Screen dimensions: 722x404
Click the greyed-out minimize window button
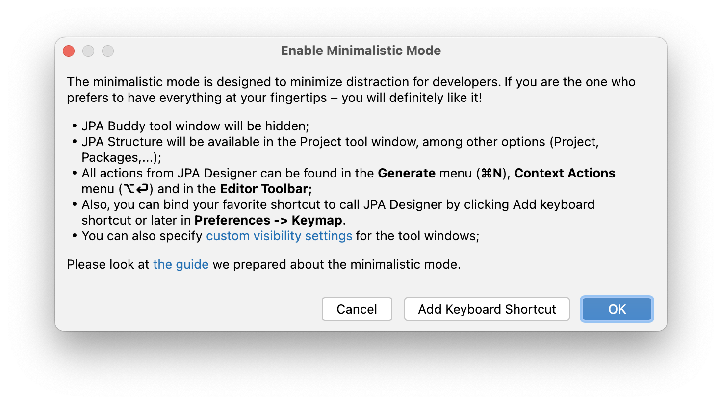click(x=88, y=51)
